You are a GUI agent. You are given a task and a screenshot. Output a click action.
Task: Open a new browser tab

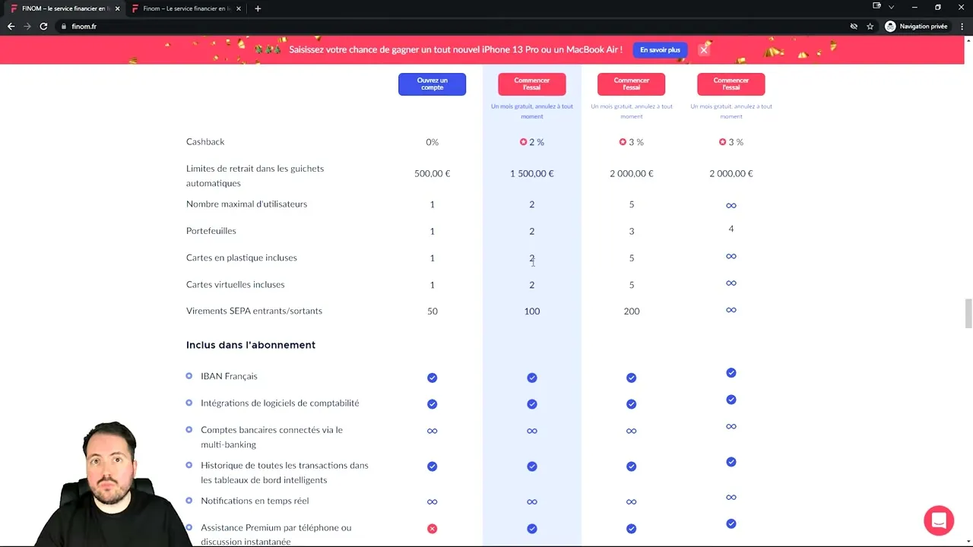pyautogui.click(x=258, y=8)
